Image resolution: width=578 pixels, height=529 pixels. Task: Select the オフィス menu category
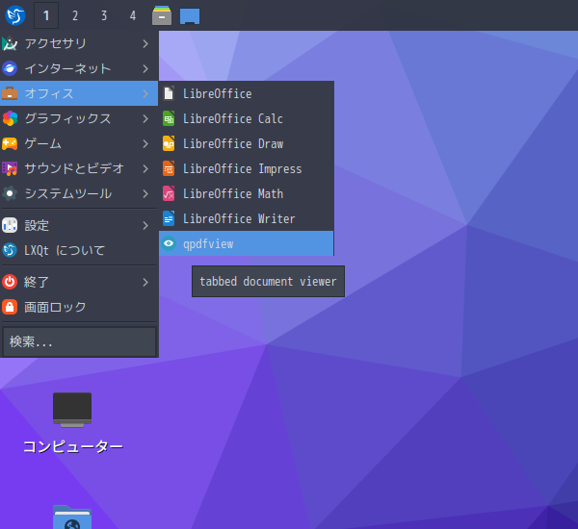(79, 93)
